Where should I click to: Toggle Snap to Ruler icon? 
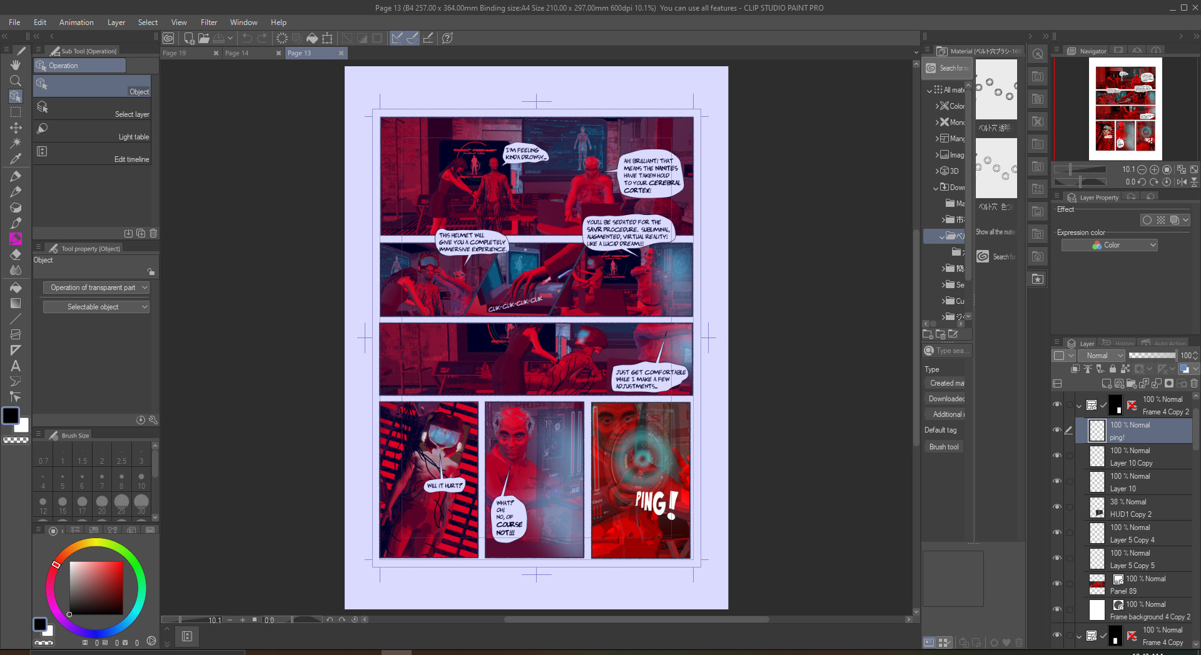[x=397, y=38]
